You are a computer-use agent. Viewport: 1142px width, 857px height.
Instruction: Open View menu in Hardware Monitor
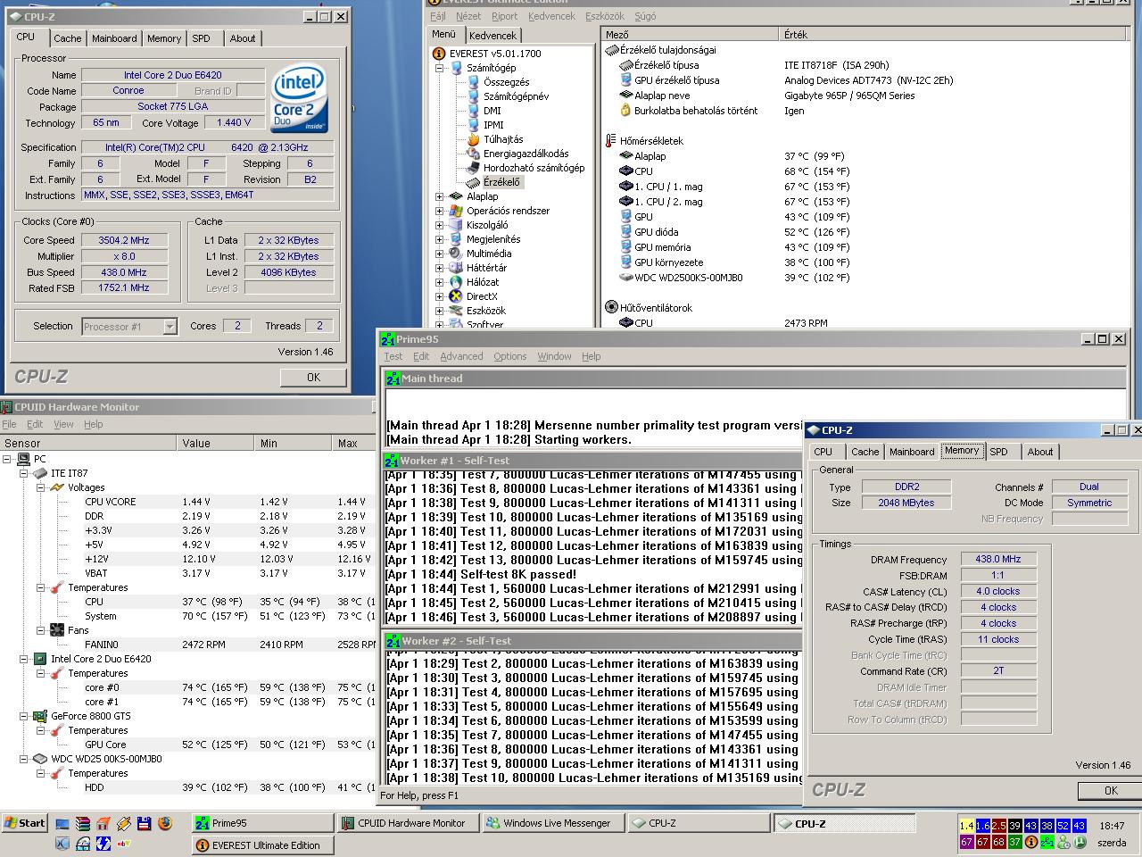click(63, 424)
